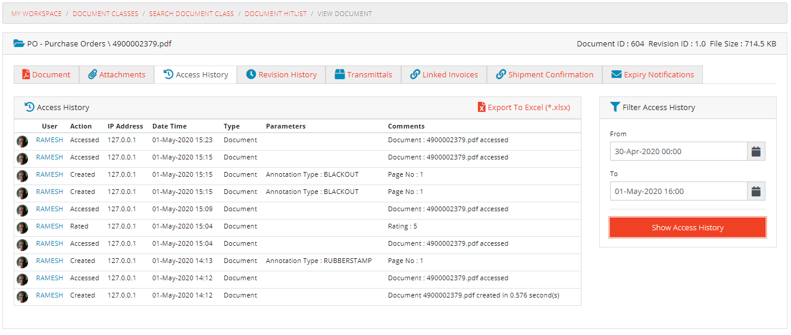
Task: Click the Export To Excel link
Action: click(524, 107)
